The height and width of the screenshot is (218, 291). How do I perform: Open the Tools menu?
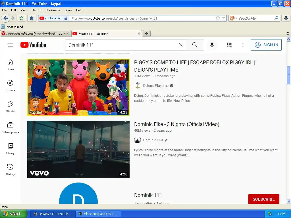click(68, 10)
